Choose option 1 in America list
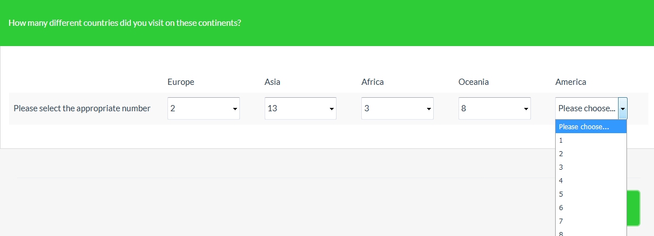Viewport: 654px width, 236px height. pyautogui.click(x=591, y=140)
